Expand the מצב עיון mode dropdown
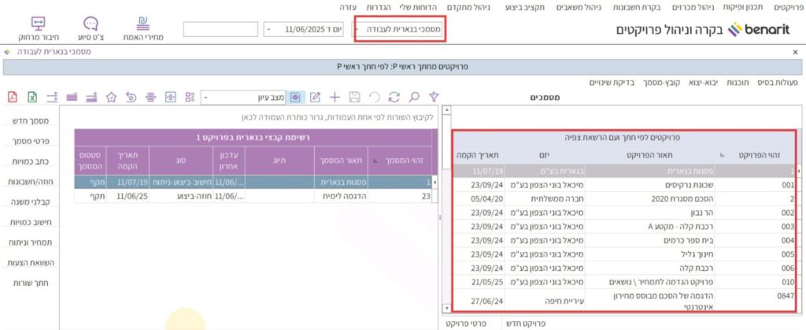This screenshot has height=330, width=806. 206,97
